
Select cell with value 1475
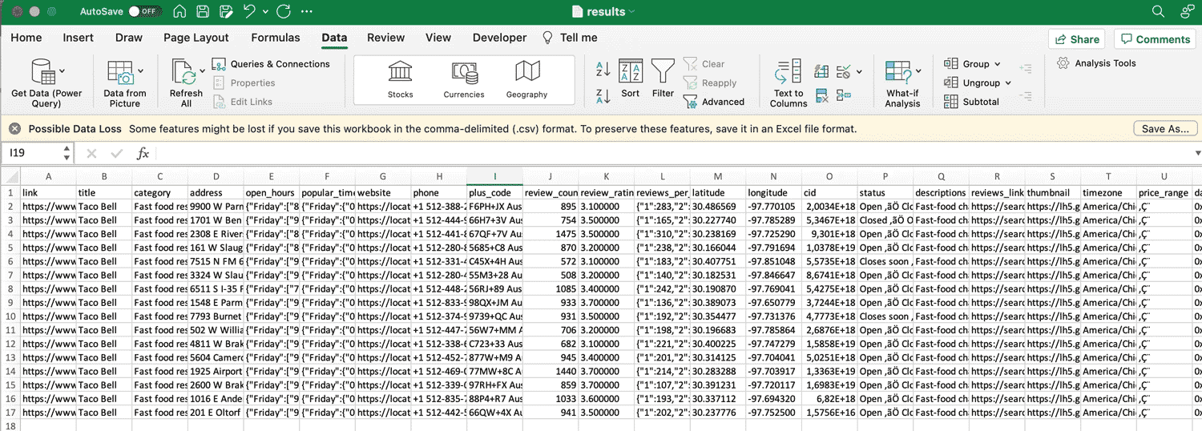[x=551, y=234]
